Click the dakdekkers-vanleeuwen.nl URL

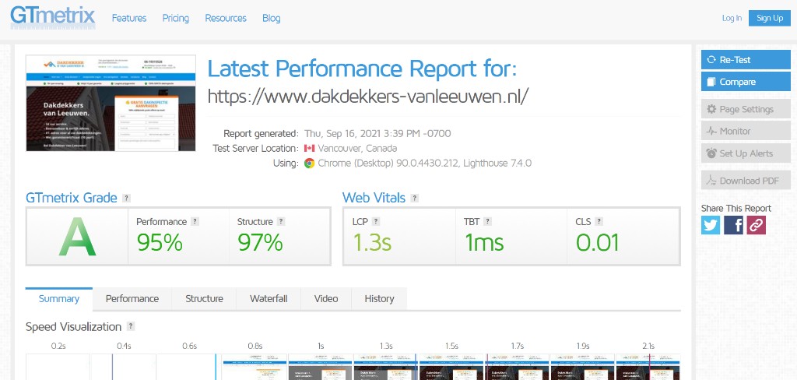point(368,96)
